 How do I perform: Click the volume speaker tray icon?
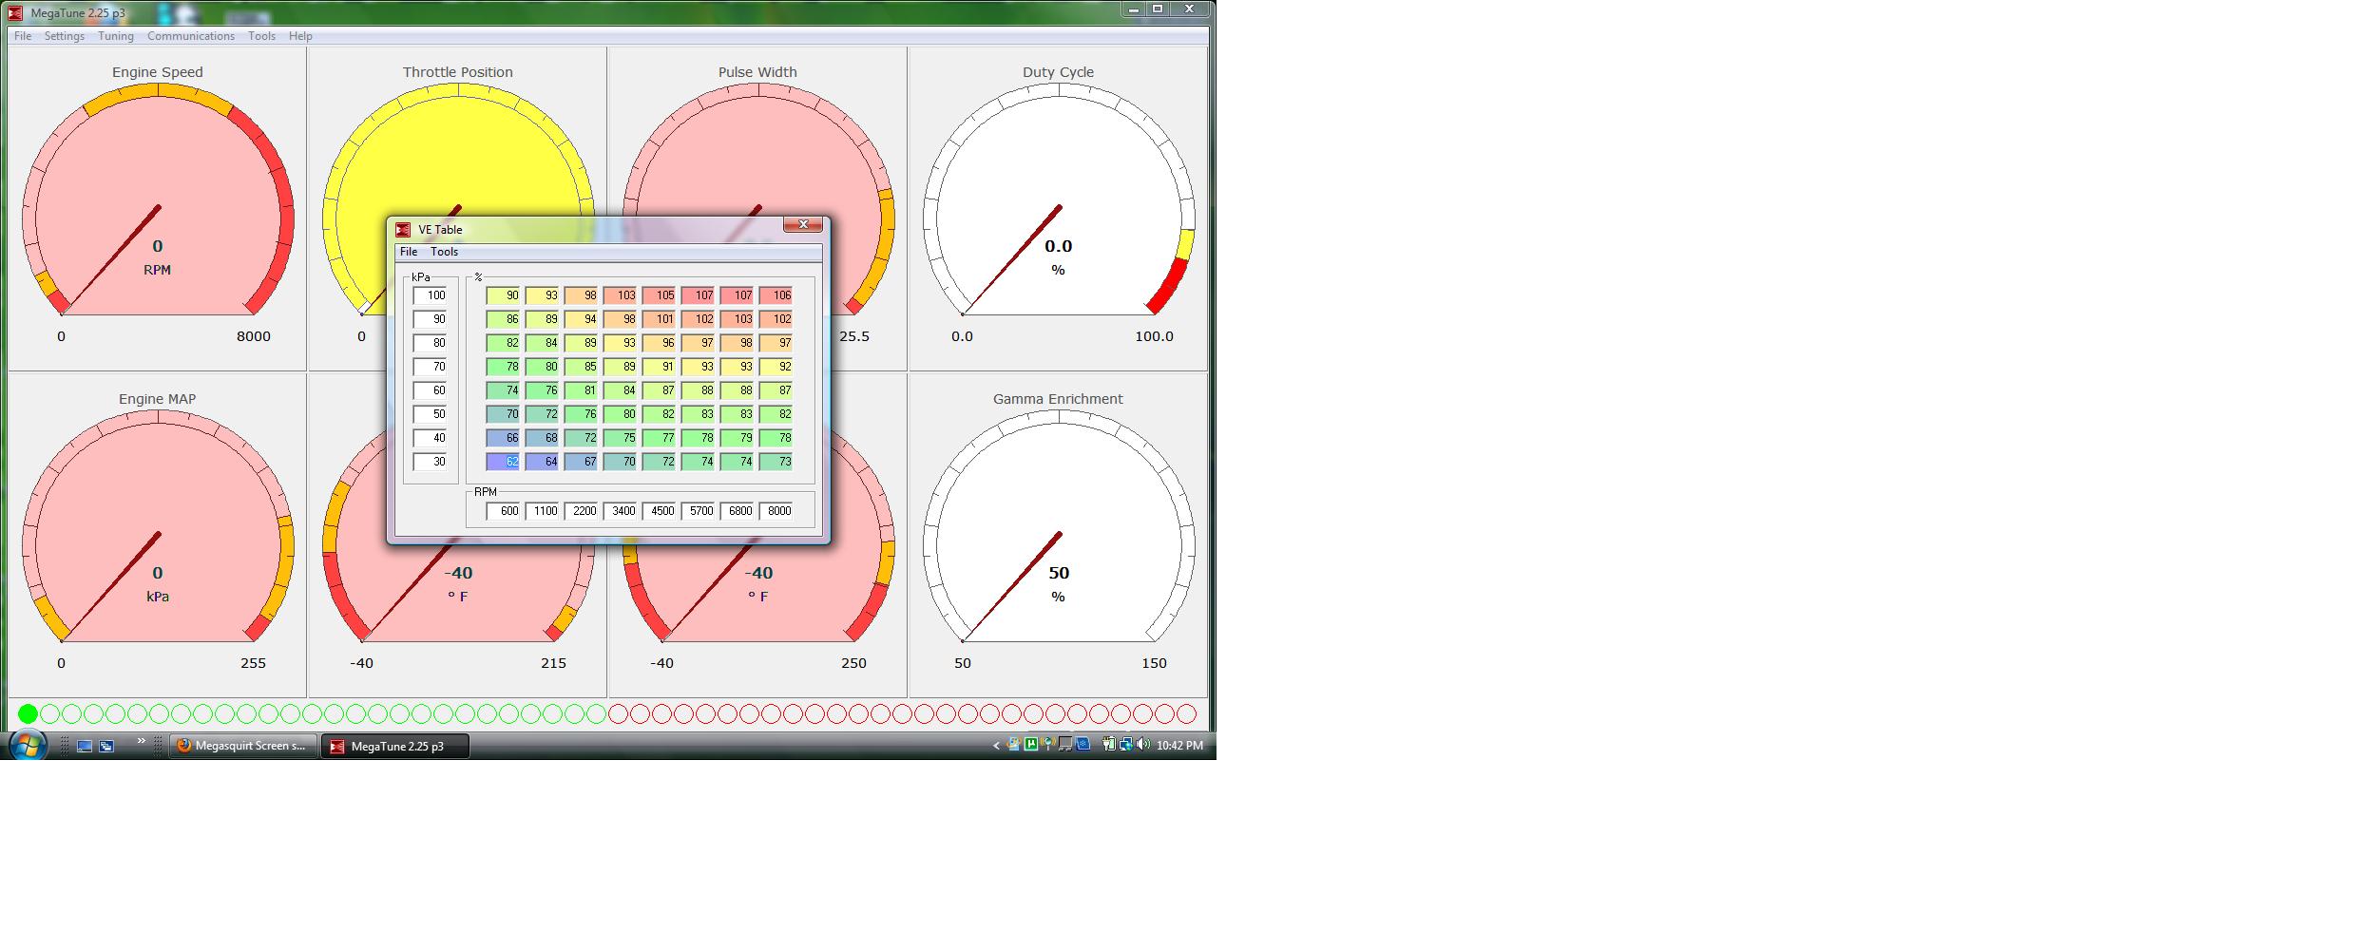click(x=1142, y=745)
